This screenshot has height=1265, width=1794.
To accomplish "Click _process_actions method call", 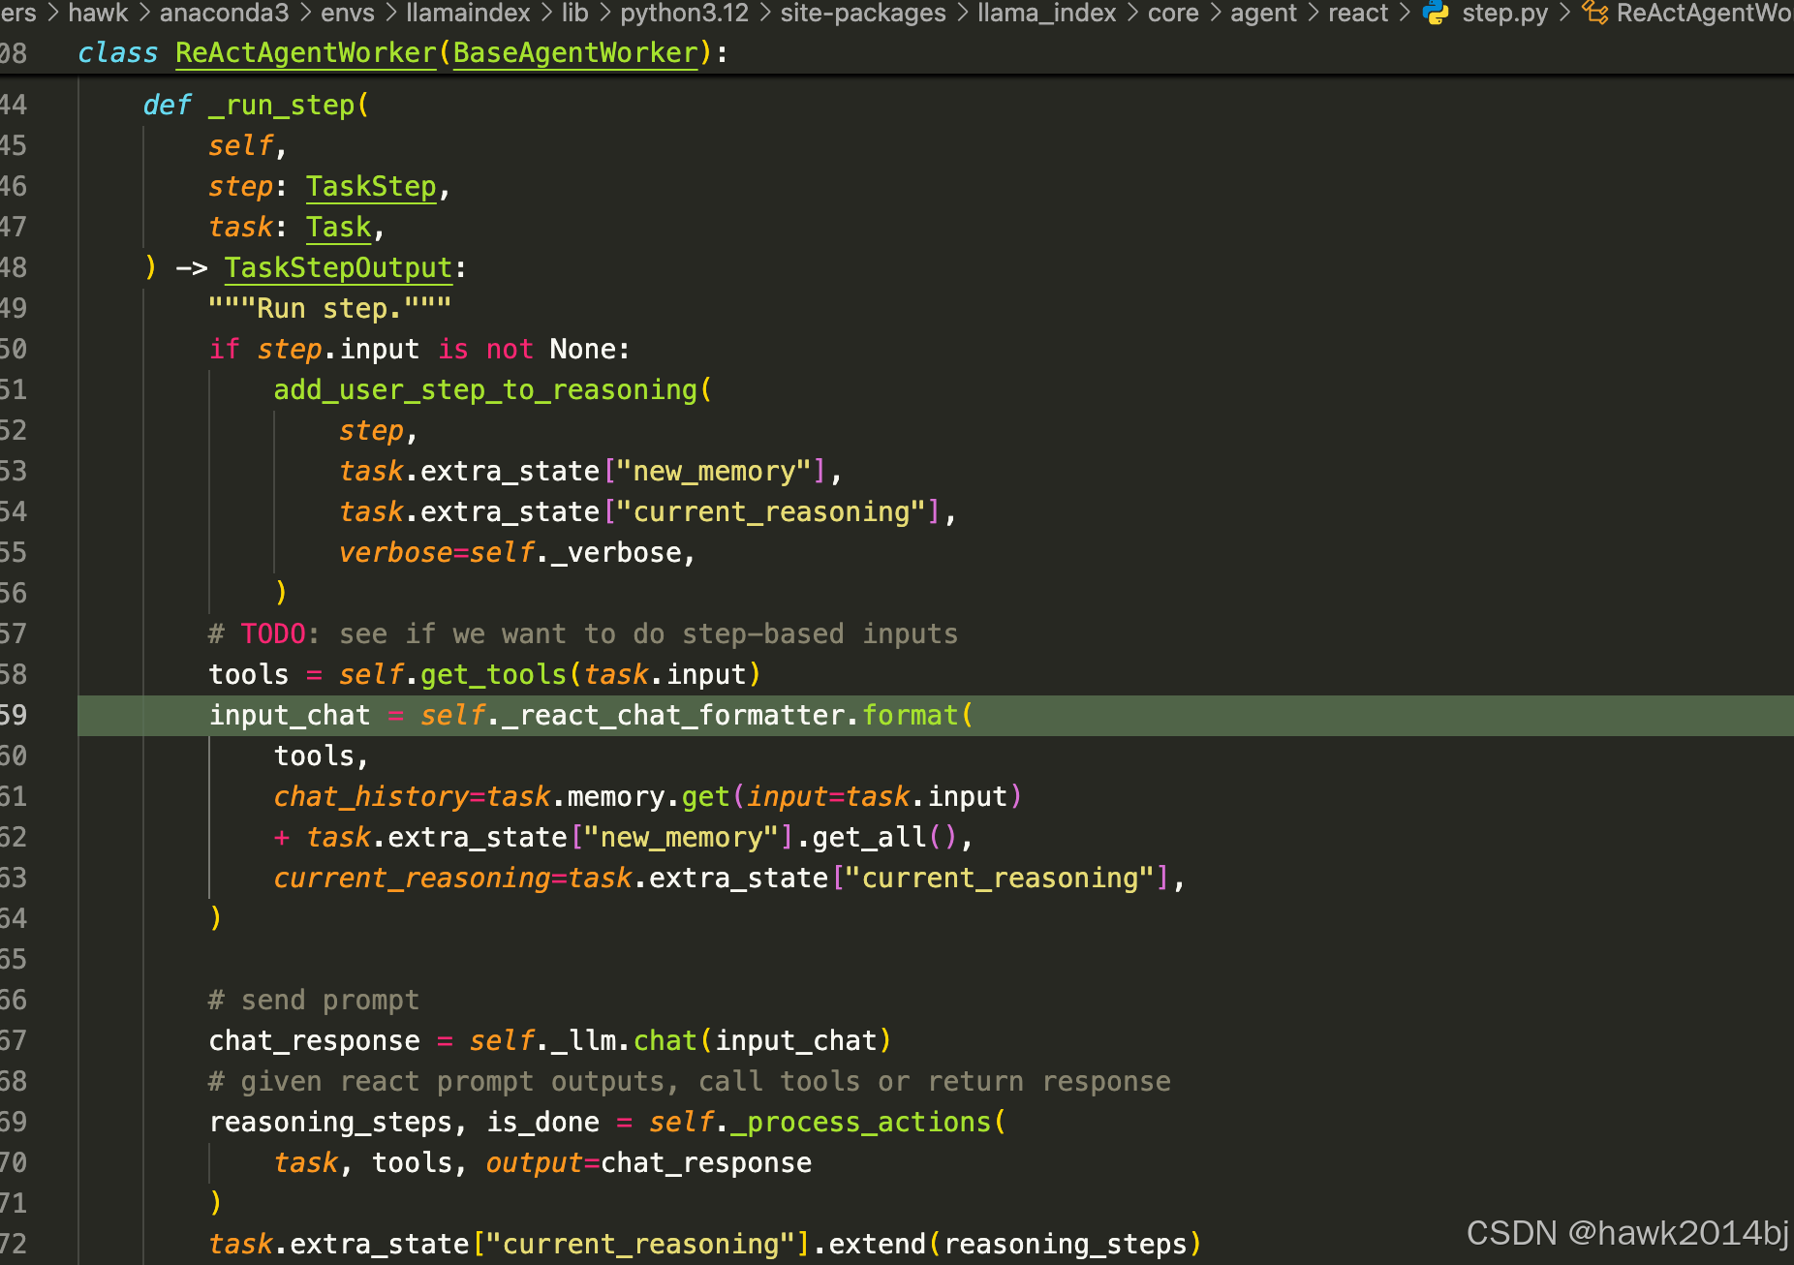I will coord(861,1122).
